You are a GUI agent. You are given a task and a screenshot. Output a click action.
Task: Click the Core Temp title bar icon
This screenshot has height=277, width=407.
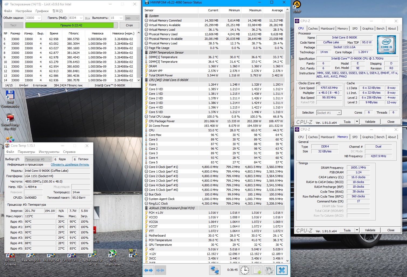click(x=8, y=146)
